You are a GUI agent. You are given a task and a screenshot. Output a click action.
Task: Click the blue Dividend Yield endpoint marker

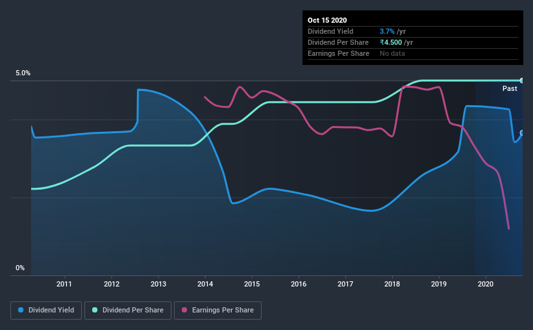coord(522,133)
